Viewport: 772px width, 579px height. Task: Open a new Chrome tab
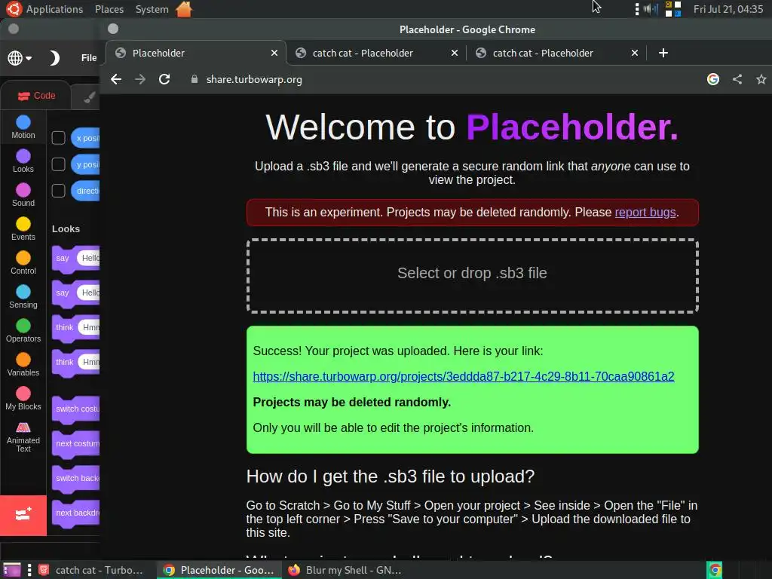[663, 53]
